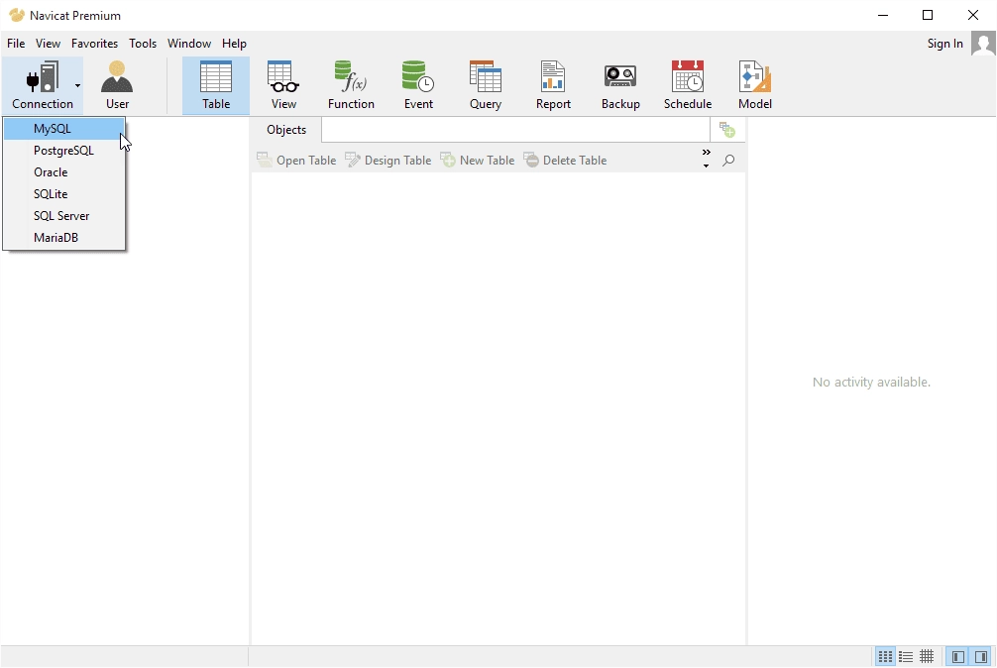
Task: Switch to detail grid view in status bar
Action: pyautogui.click(x=927, y=656)
